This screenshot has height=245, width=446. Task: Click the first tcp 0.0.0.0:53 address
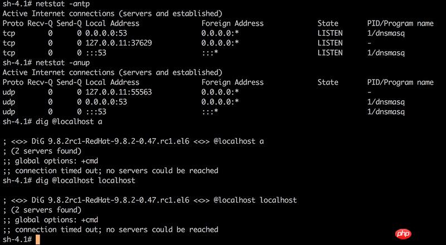point(106,33)
